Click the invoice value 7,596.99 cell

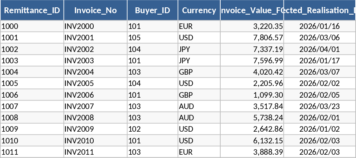pyautogui.click(x=252, y=60)
